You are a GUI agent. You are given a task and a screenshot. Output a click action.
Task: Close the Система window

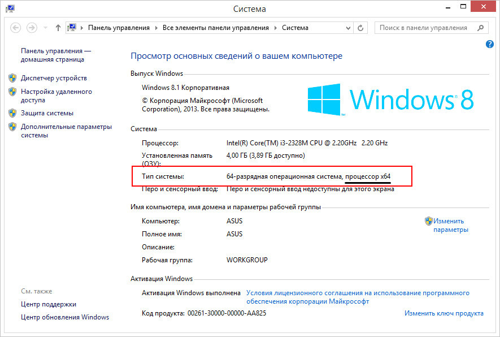tap(484, 7)
